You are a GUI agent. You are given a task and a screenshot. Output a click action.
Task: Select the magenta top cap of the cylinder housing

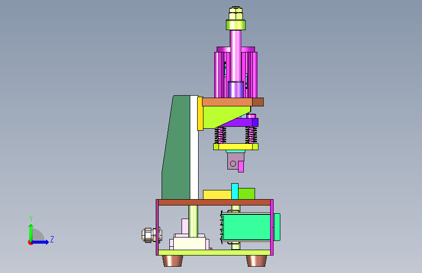248,50
